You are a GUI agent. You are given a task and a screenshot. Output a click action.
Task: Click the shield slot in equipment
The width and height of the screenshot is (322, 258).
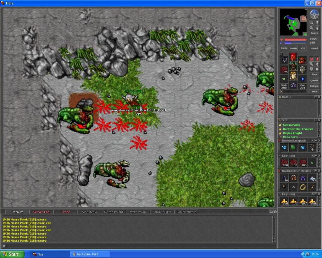pyautogui.click(x=303, y=70)
